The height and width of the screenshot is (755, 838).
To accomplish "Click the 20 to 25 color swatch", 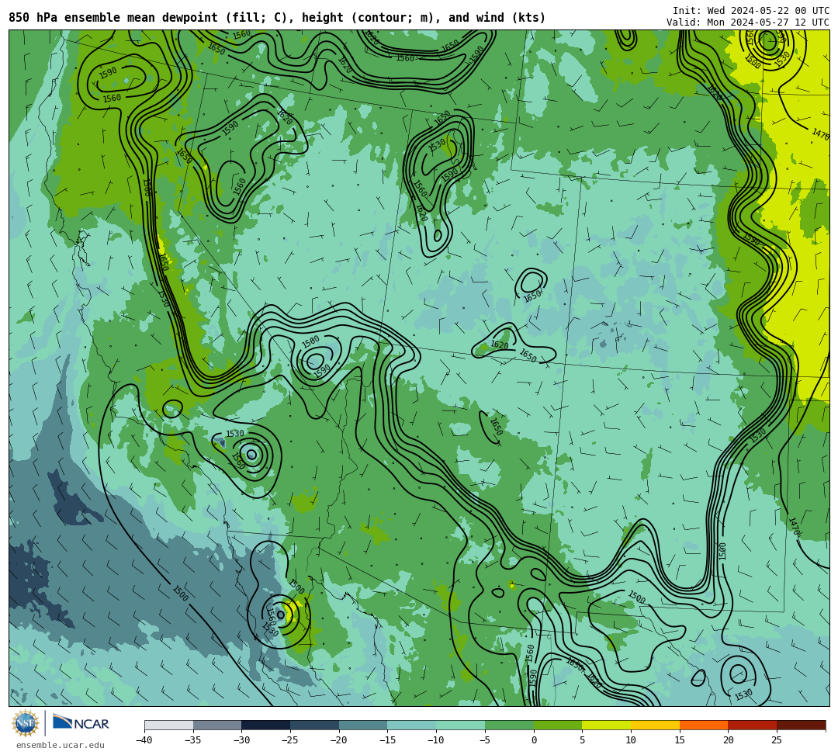I will tap(753, 725).
